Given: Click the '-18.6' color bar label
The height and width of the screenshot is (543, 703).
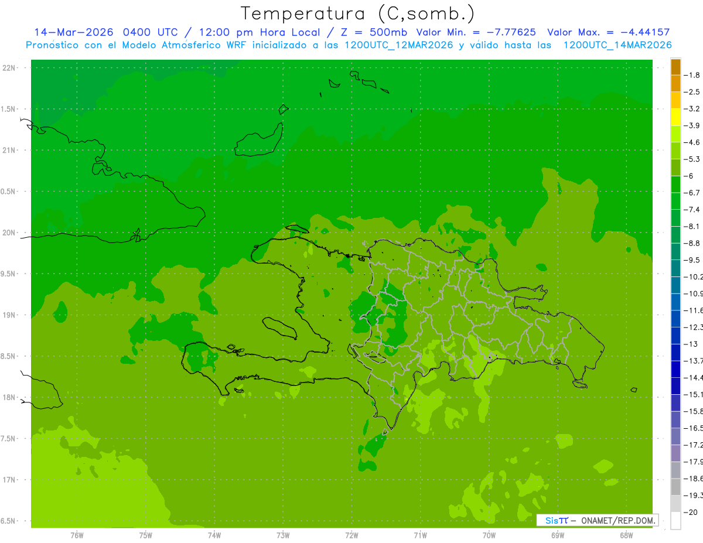Looking at the screenshot, I should (694, 479).
